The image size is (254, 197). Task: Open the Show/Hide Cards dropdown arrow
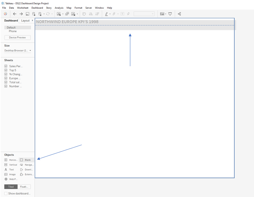[166, 14]
